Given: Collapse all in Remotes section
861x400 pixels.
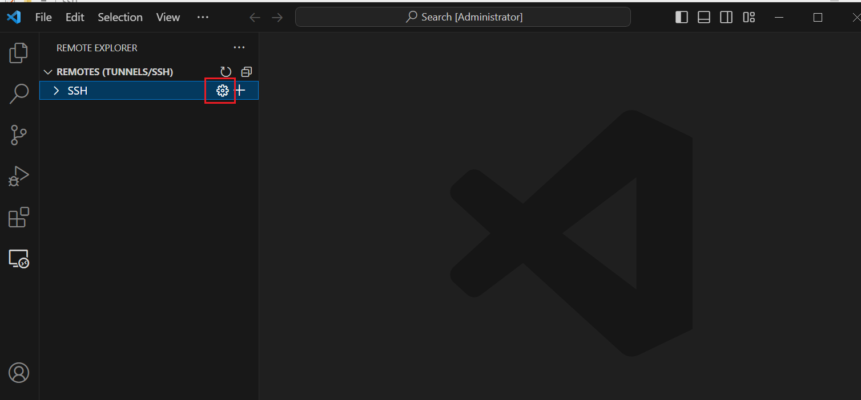Looking at the screenshot, I should pyautogui.click(x=246, y=72).
